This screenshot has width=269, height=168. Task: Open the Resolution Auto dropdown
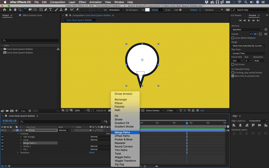pyautogui.click(x=260, y=61)
